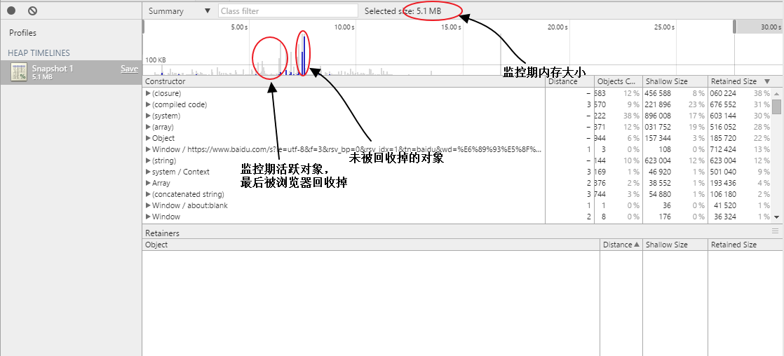Viewport: 784px width, 356px height.
Task: Expand the (compiled code) row
Action: coord(148,104)
